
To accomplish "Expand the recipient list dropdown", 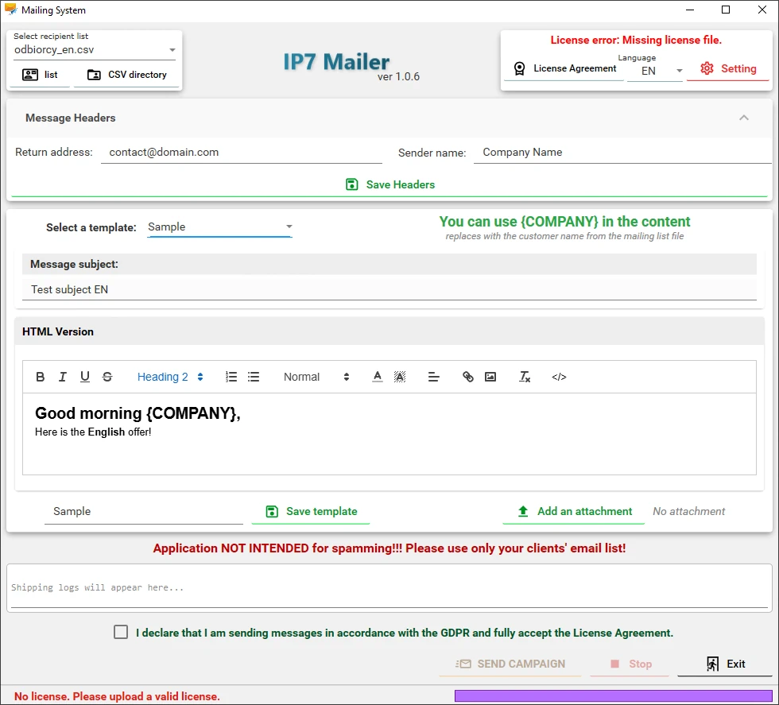I will (95, 50).
